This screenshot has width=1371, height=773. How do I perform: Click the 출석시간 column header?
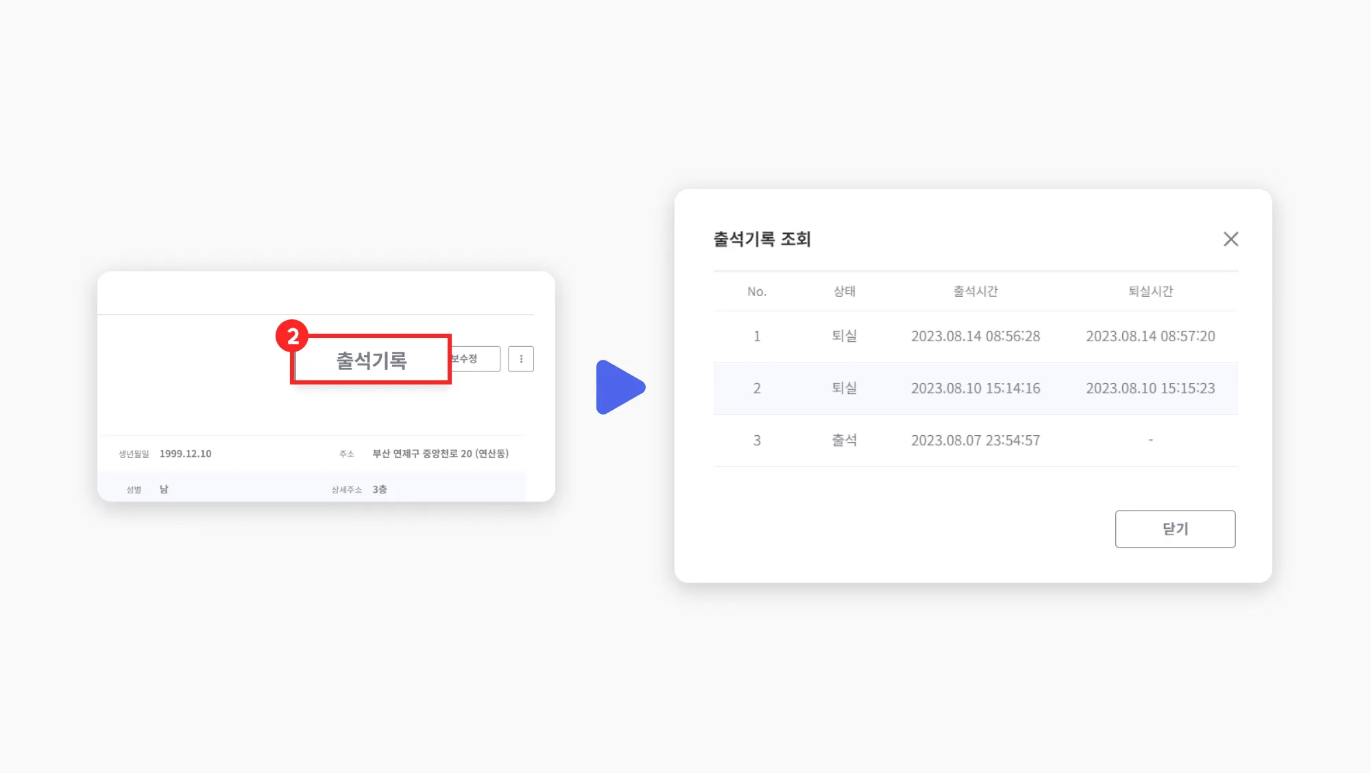click(x=975, y=291)
